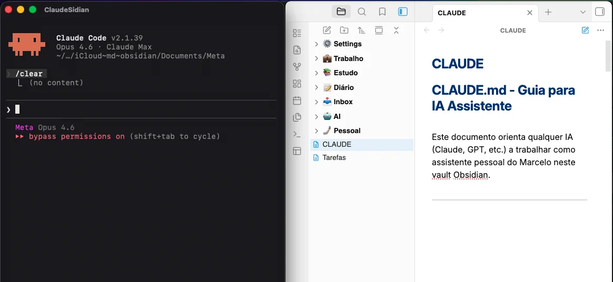613x282 pixels.
Task: Open more options menu for the note
Action: (x=600, y=31)
